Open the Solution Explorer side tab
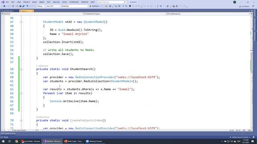This screenshot has height=144, width=257. tap(255, 24)
